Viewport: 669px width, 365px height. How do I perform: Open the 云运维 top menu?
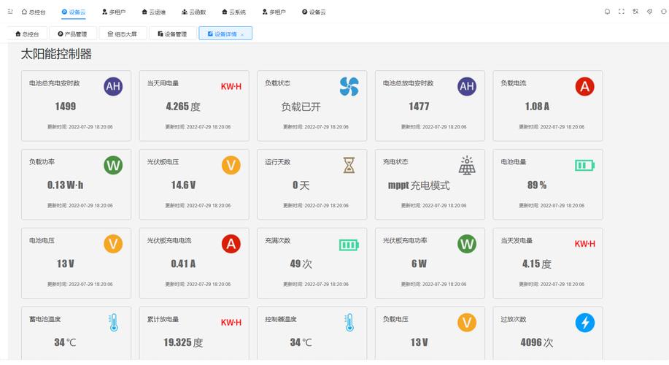click(154, 12)
